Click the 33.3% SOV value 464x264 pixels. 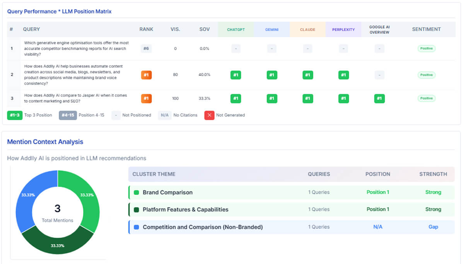205,98
